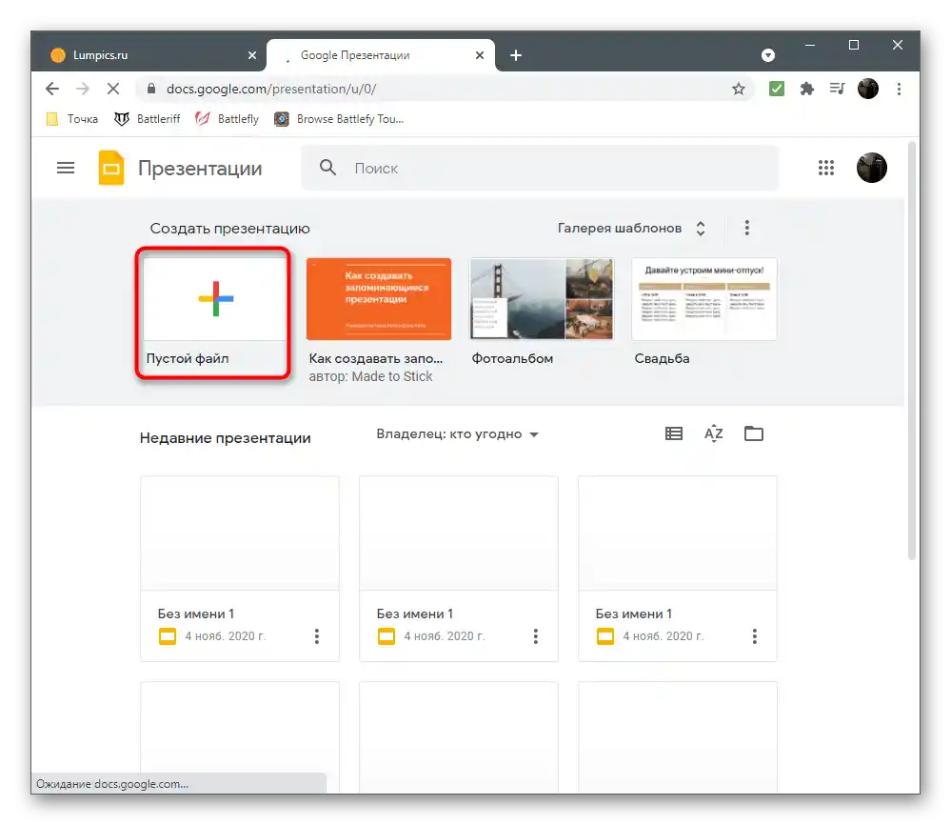This screenshot has height=825, width=951.
Task: Go back to previous page
Action: pyautogui.click(x=52, y=89)
